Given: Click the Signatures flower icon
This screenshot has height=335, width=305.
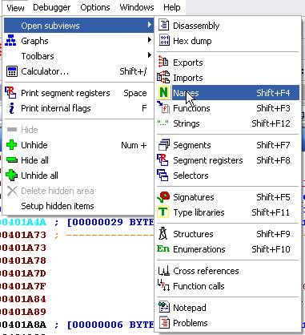Looking at the screenshot, I should (x=163, y=197).
